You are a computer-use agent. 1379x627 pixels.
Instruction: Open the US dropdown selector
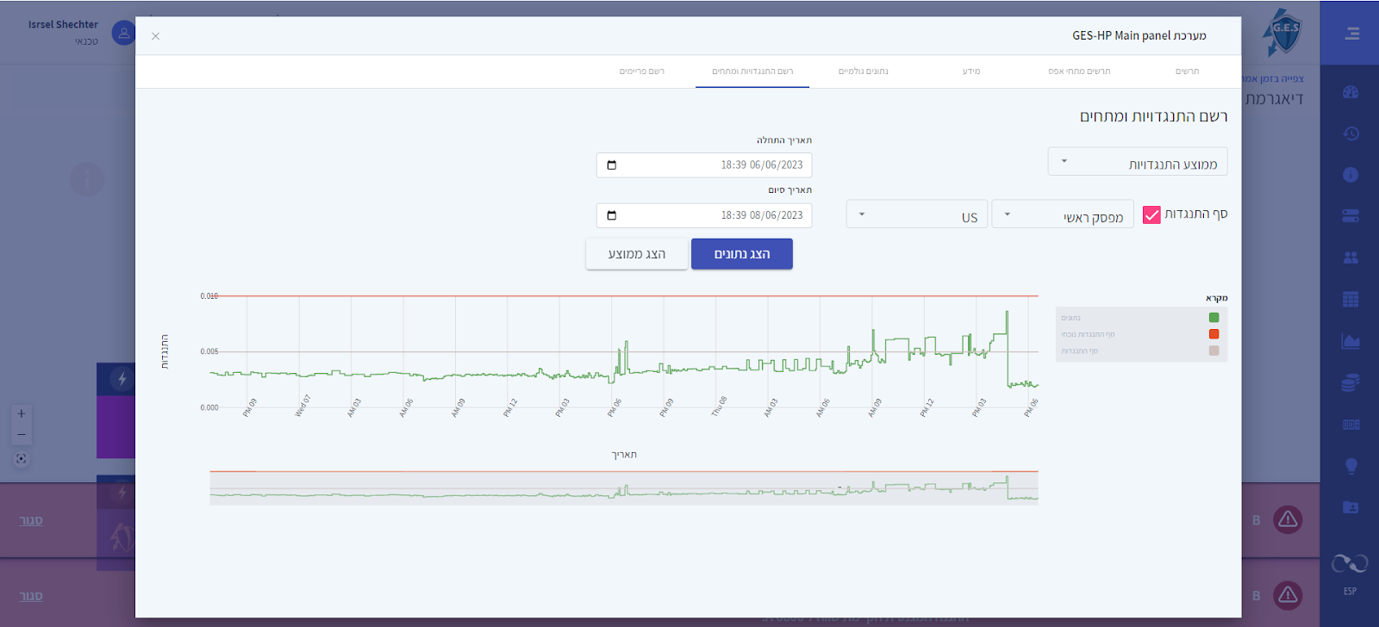[916, 214]
